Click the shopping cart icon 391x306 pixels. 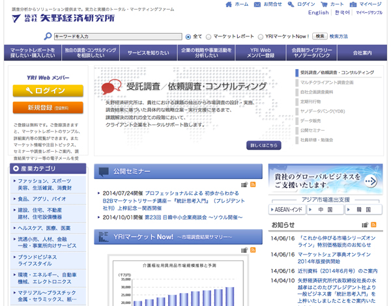tap(324, 4)
